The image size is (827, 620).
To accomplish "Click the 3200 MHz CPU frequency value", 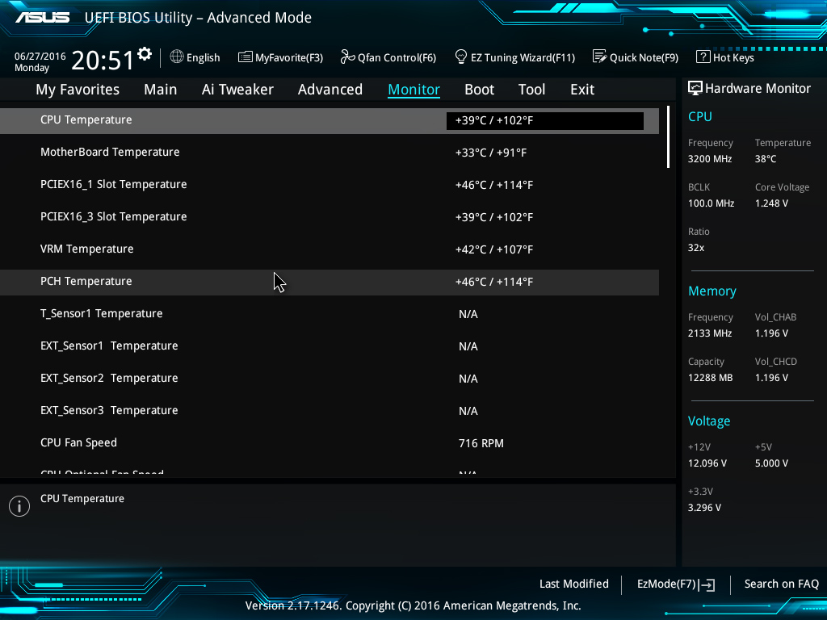I will [x=710, y=159].
